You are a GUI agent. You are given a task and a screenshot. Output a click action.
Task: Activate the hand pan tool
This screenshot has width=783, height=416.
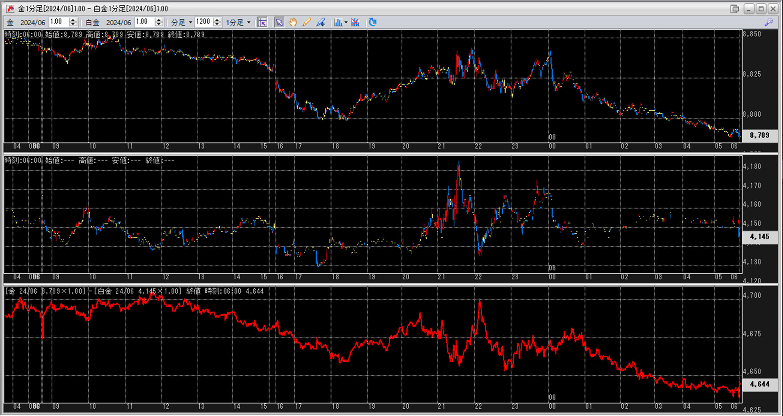pos(293,22)
